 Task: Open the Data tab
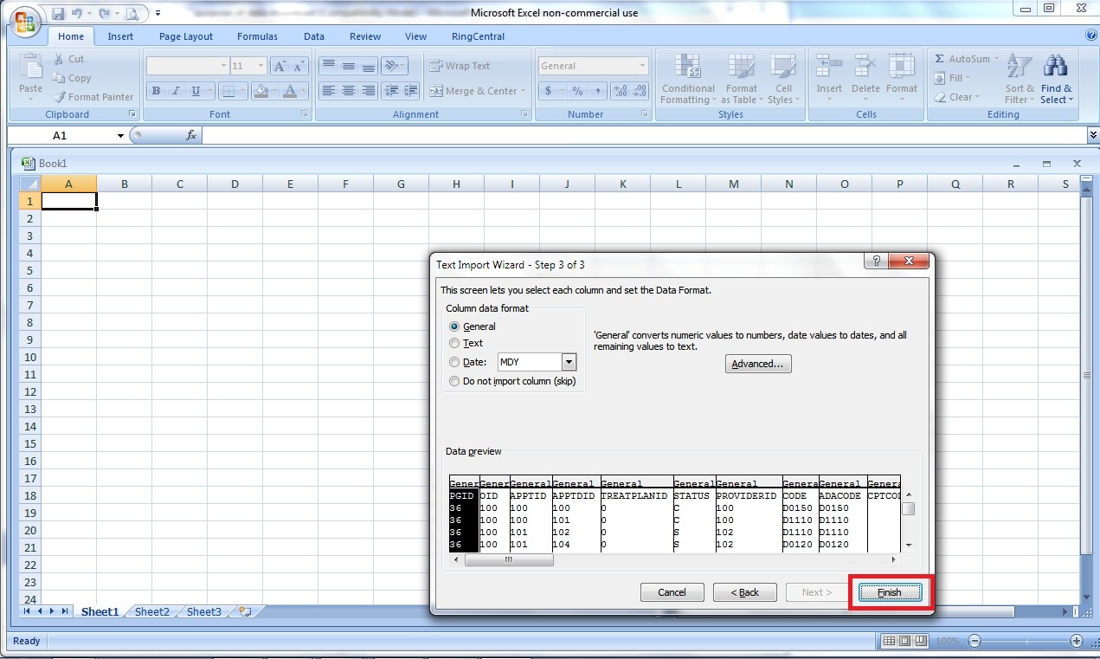click(x=314, y=36)
